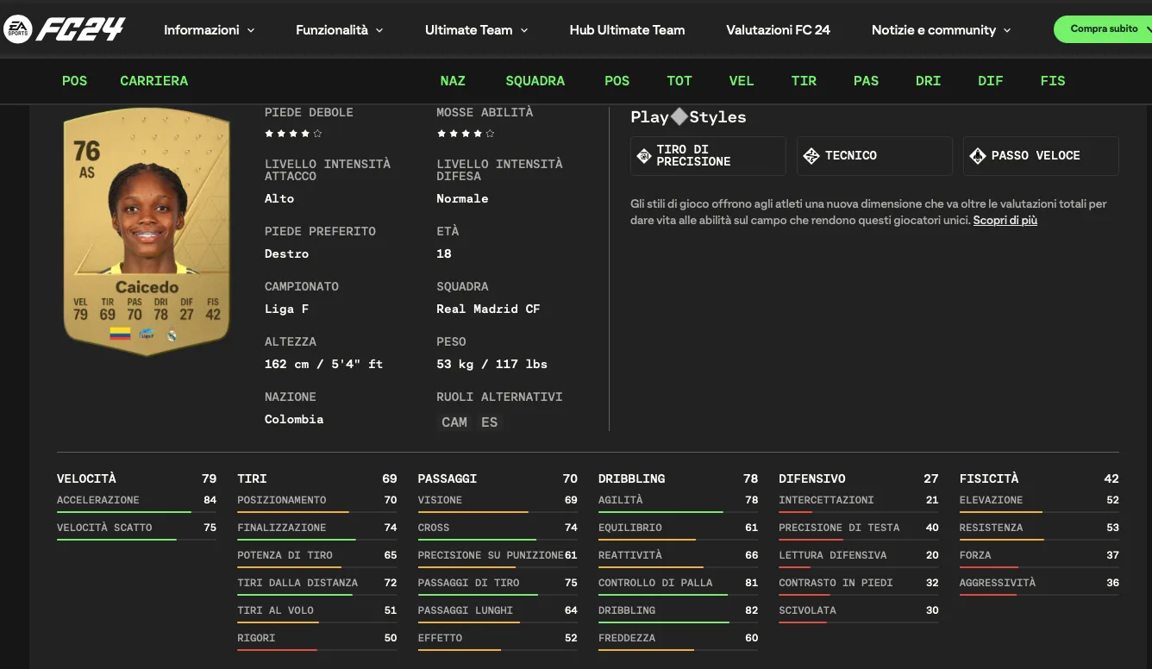Click the Liga F league logo on card
This screenshot has height=669, width=1152.
(147, 334)
